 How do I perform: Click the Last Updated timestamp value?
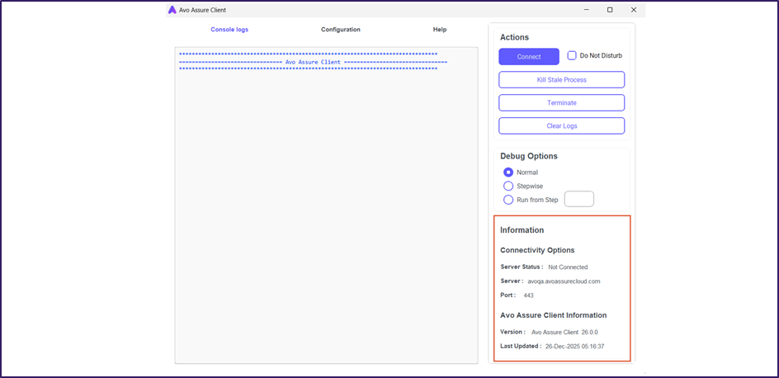[574, 347]
